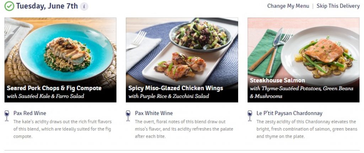
Task: Click the Sautéed Kale & Farro Salad subtitle
Action: 45,96
